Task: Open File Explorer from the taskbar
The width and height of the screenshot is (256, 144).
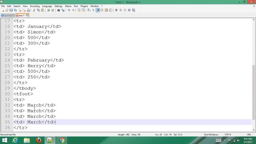Action: pos(27,140)
